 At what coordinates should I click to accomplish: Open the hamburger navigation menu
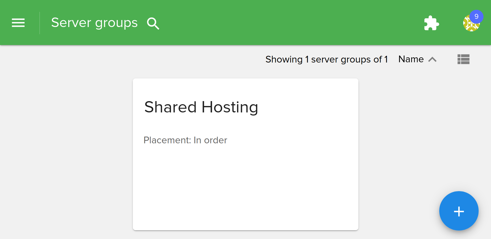18,23
